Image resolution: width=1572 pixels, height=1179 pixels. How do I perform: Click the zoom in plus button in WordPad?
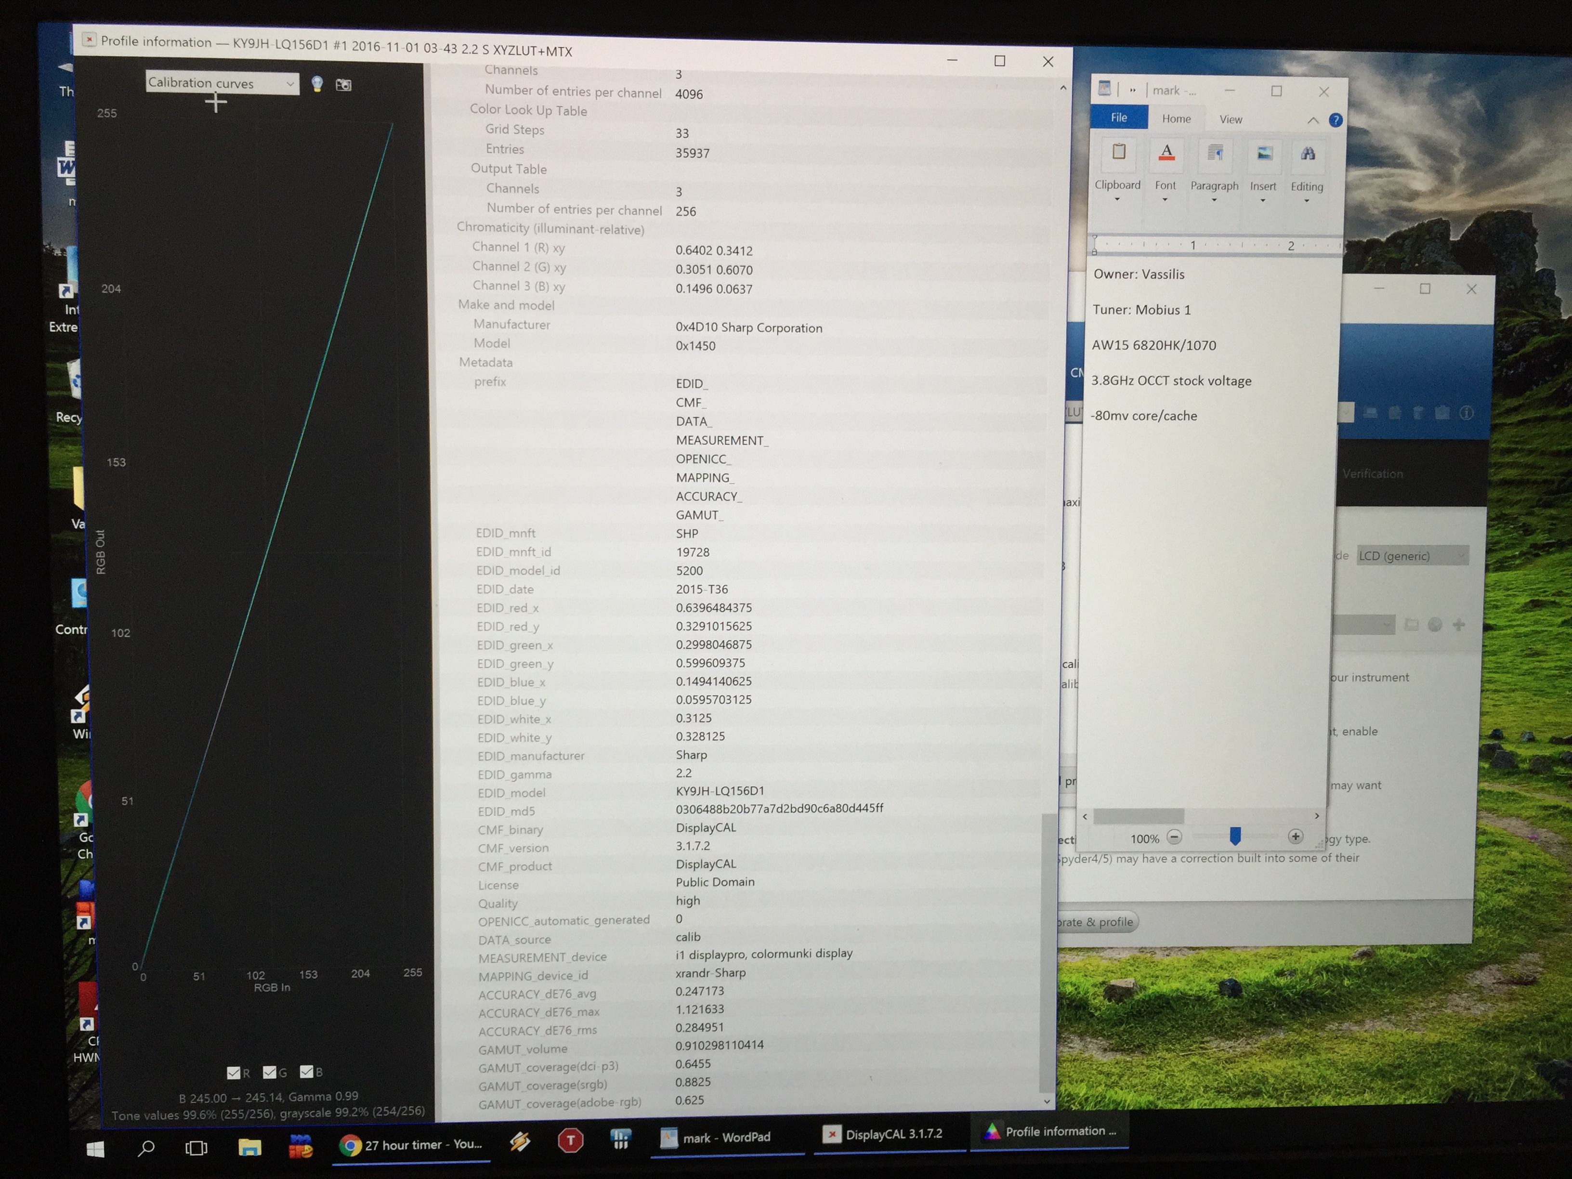[1296, 837]
